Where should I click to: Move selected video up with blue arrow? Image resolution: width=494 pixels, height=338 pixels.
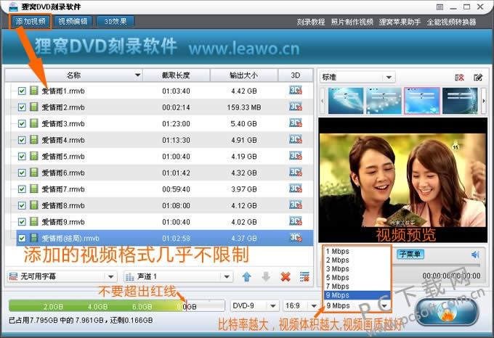tap(247, 276)
